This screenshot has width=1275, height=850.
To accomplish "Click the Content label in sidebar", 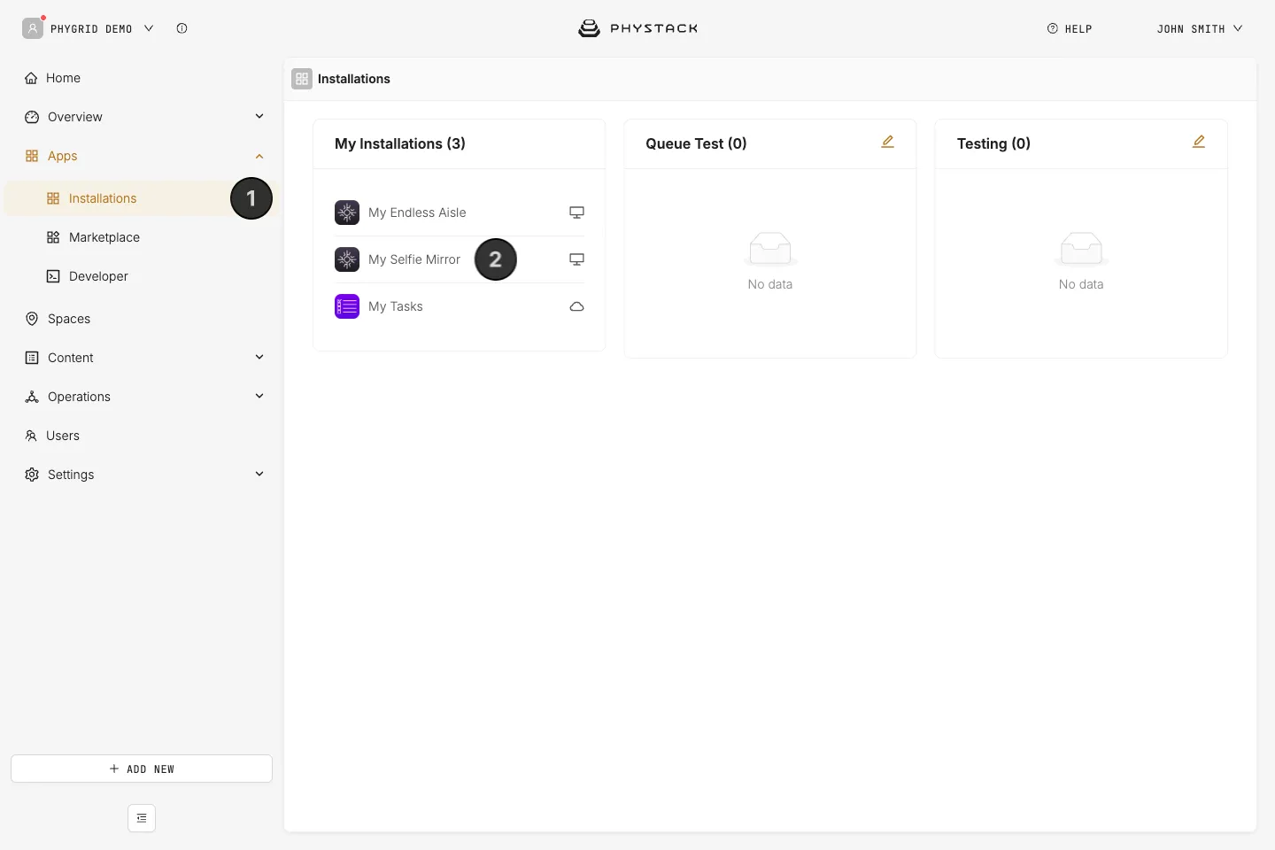I will tap(71, 358).
